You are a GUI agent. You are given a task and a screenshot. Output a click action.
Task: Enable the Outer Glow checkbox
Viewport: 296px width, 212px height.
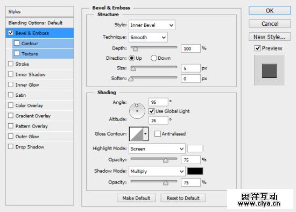(11, 136)
